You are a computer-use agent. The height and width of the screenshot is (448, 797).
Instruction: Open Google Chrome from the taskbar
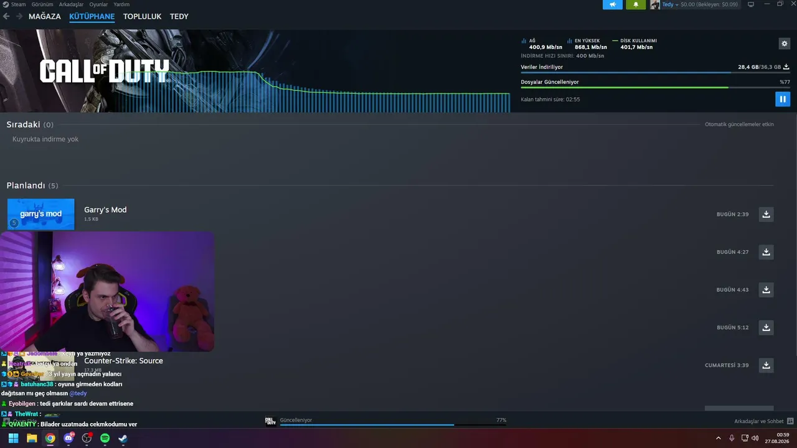(50, 438)
